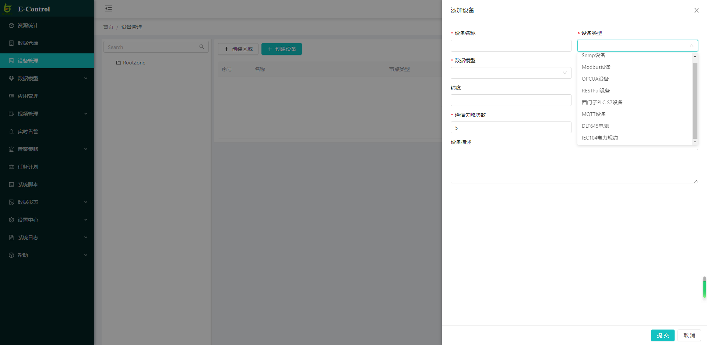Click the 设置中心 gear icon
Image resolution: width=707 pixels, height=345 pixels.
11,220
